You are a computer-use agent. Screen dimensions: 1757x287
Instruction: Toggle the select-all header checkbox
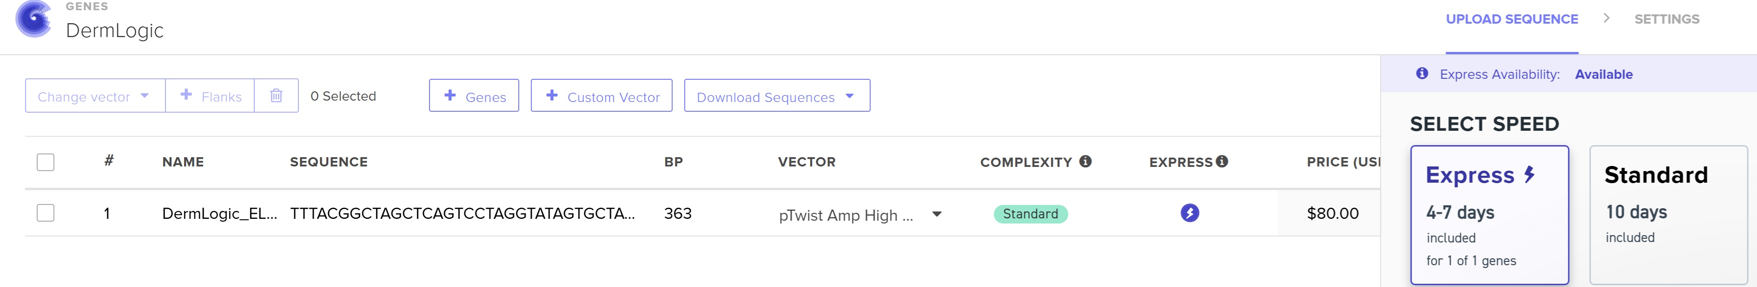click(x=46, y=162)
